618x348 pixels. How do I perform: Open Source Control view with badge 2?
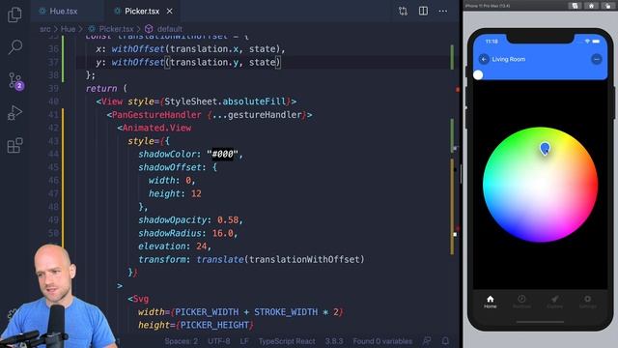15,80
